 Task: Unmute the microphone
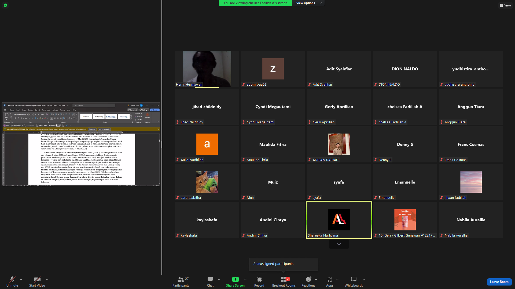[12, 282]
